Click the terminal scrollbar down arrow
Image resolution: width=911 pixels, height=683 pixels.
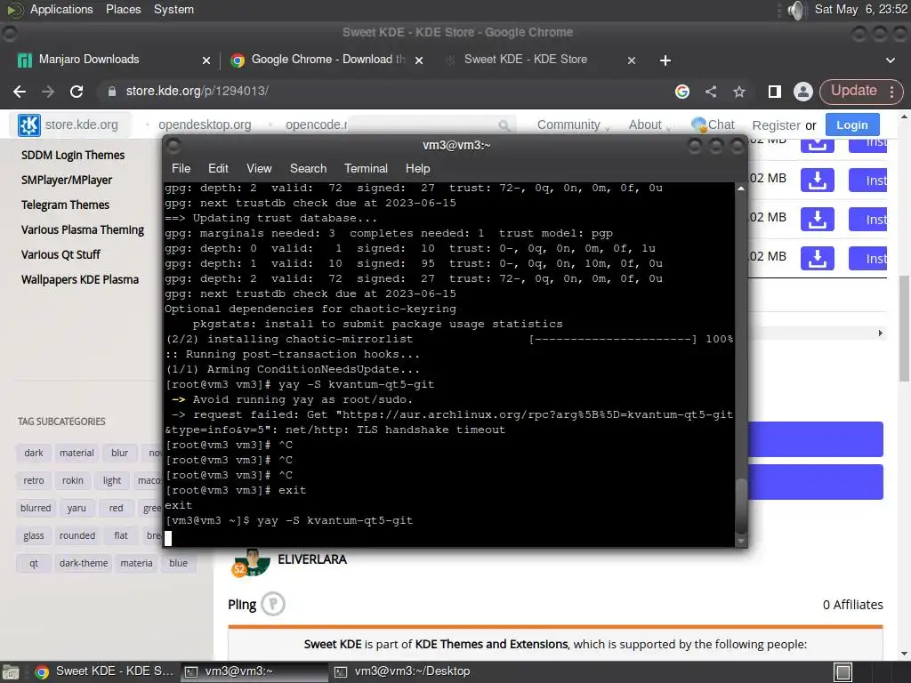741,541
